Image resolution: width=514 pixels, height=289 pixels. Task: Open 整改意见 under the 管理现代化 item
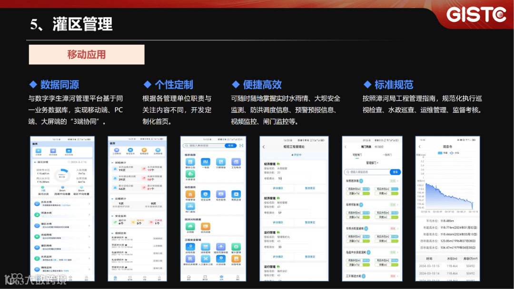click(310, 257)
